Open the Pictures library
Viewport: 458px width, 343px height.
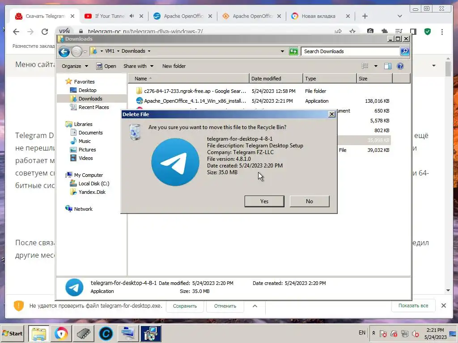[x=87, y=149]
